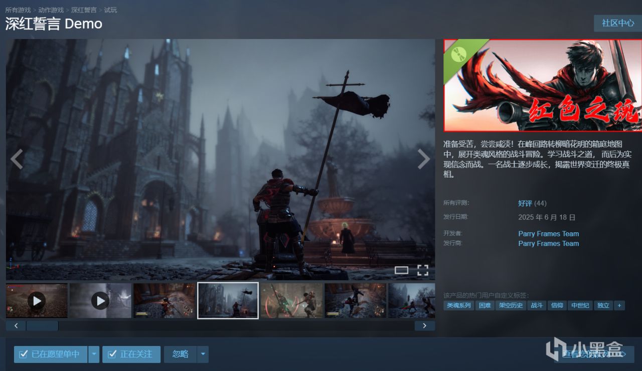The image size is (642, 371).
Task: Click the release date 2025 年 6 月 18 日
Action: pos(547,217)
